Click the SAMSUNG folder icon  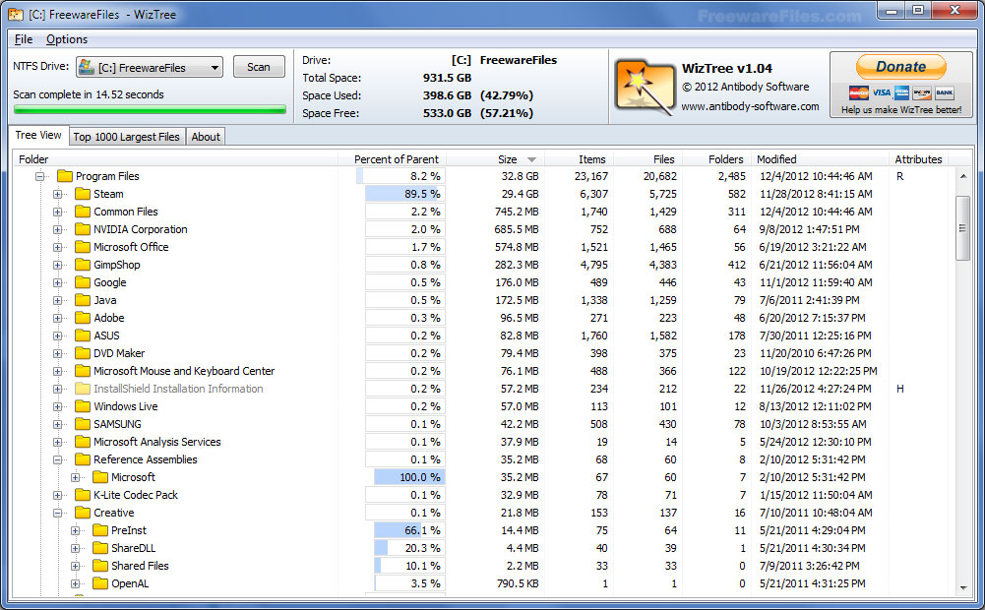tap(83, 424)
